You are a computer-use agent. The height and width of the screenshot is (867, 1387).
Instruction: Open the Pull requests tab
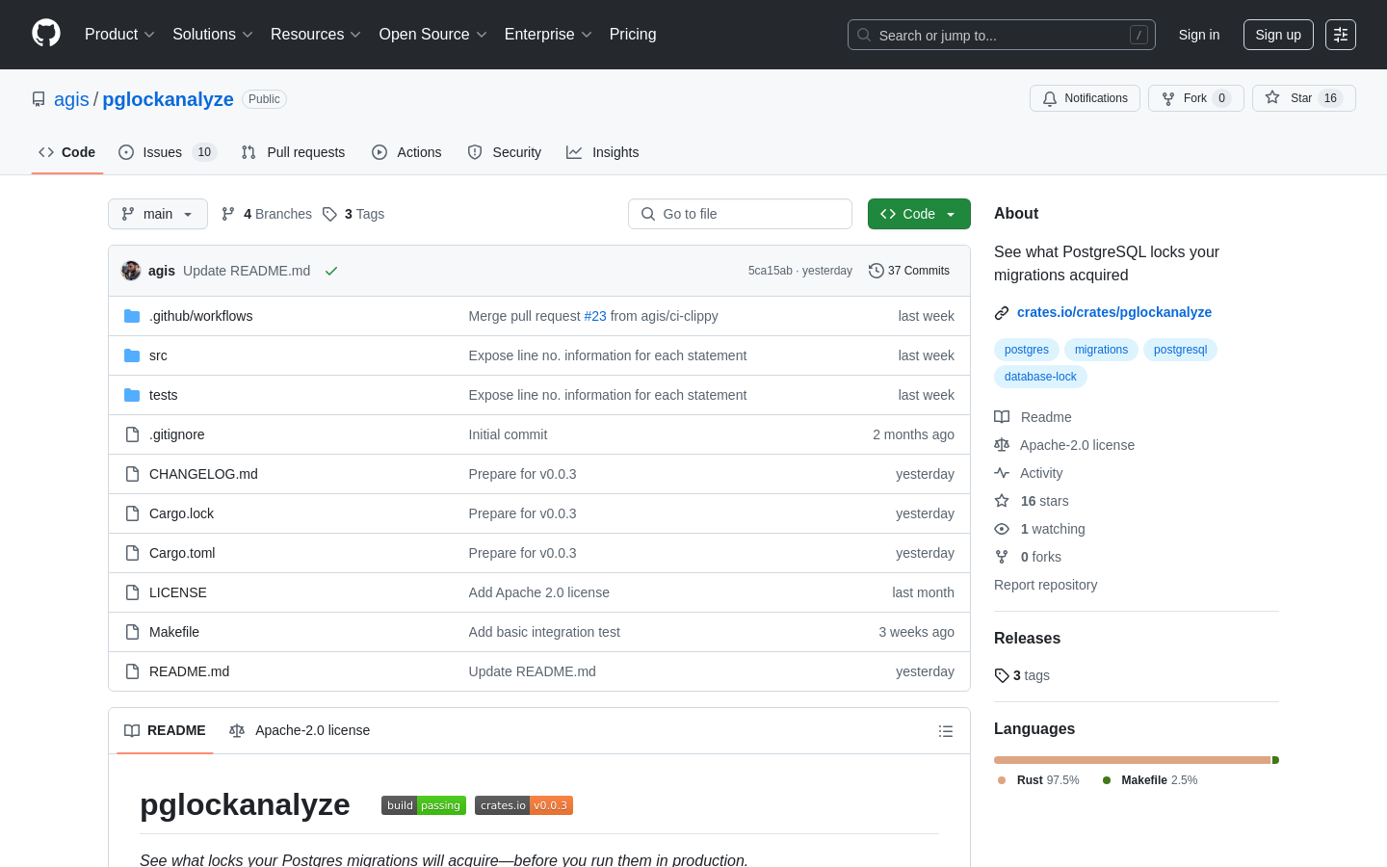pyautogui.click(x=293, y=152)
